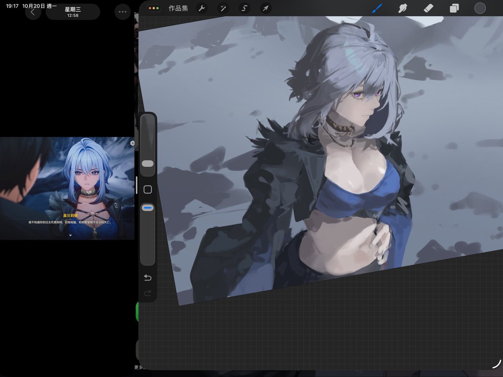Select the Selection S tool
Viewport: 503px width, 377px height.
pyautogui.click(x=244, y=8)
